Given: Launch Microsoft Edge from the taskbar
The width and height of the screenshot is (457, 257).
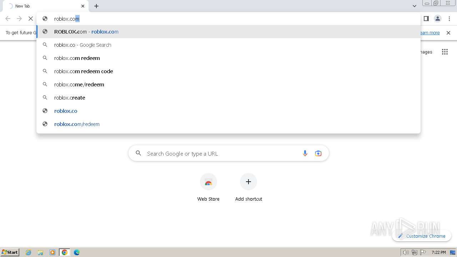Looking at the screenshot, I should pyautogui.click(x=77, y=252).
